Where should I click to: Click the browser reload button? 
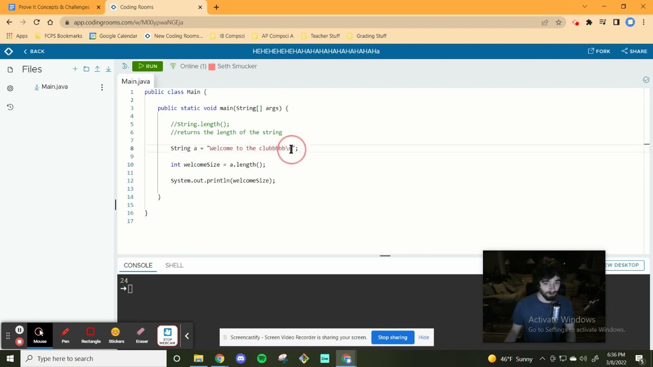click(x=36, y=22)
